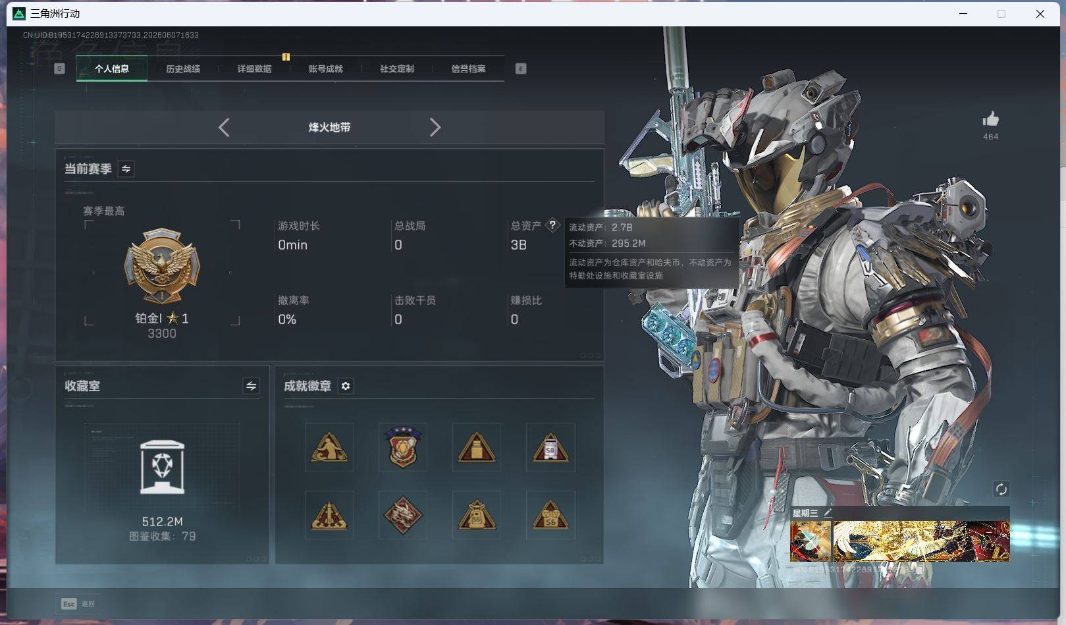This screenshot has height=625, width=1066.
Task: Open the 个人信息 tab
Action: pyautogui.click(x=112, y=68)
